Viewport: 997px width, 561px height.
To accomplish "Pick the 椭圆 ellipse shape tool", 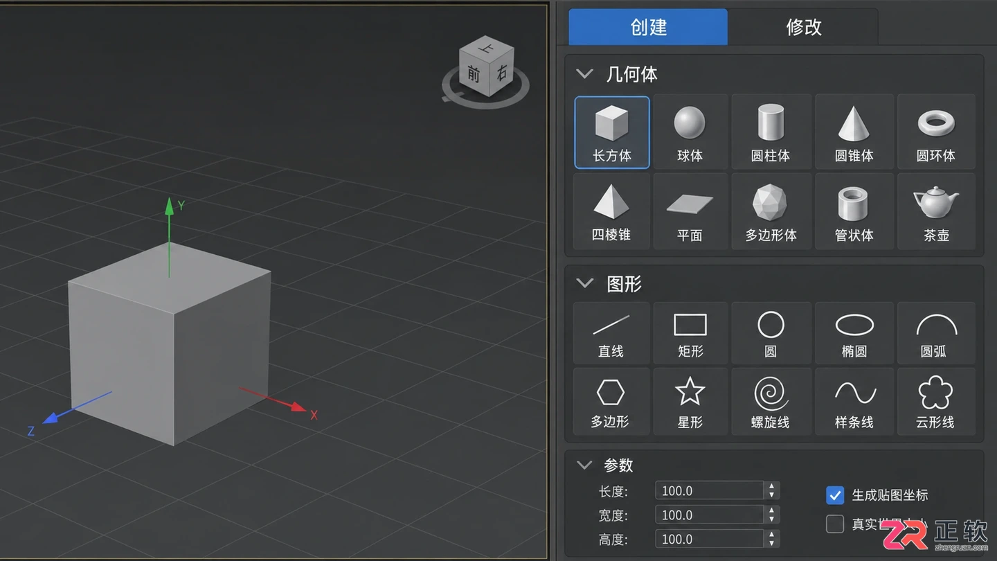I will [854, 333].
